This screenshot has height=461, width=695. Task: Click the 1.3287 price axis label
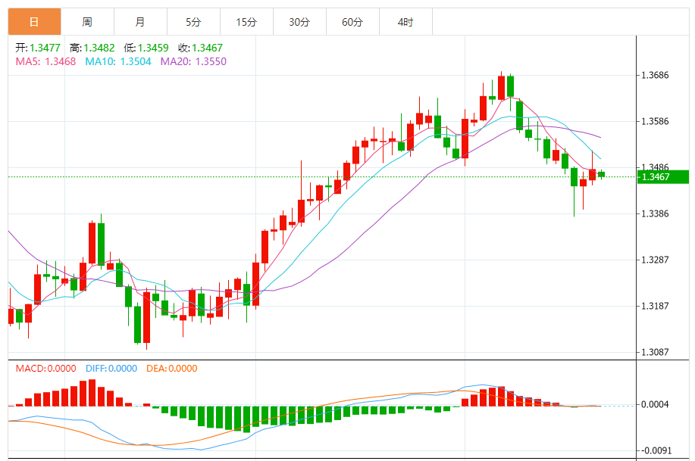pos(655,260)
